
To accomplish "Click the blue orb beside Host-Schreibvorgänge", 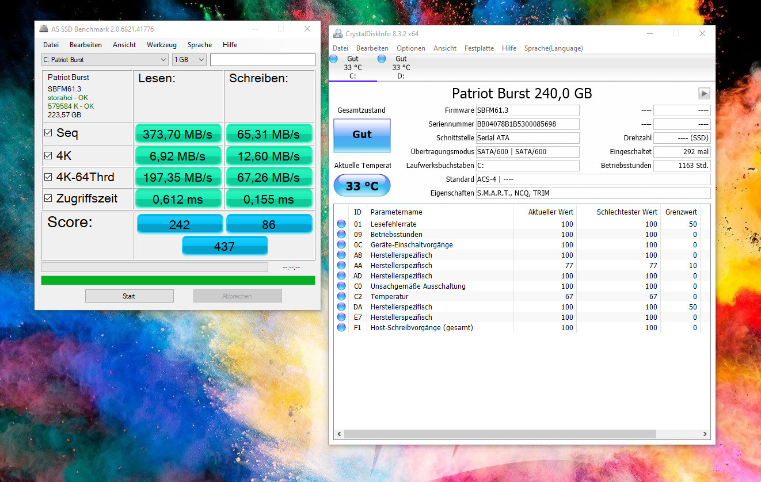I will click(x=342, y=328).
